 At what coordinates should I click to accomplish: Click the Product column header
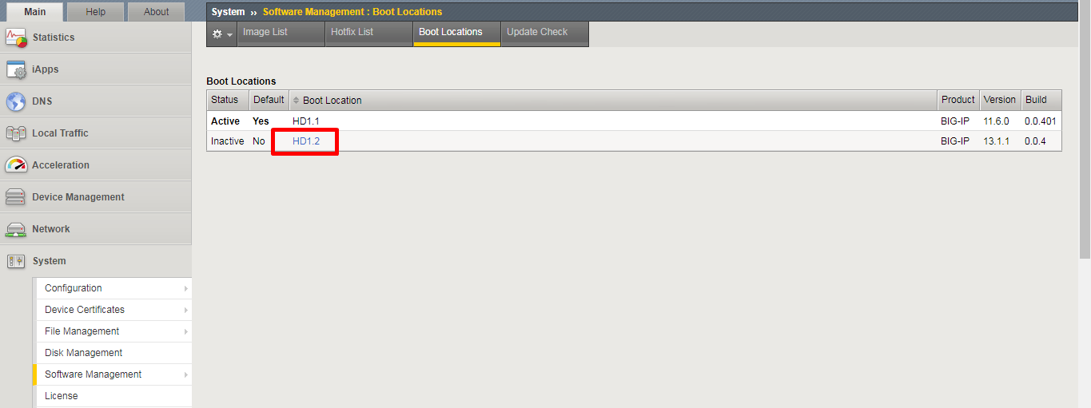coord(958,100)
